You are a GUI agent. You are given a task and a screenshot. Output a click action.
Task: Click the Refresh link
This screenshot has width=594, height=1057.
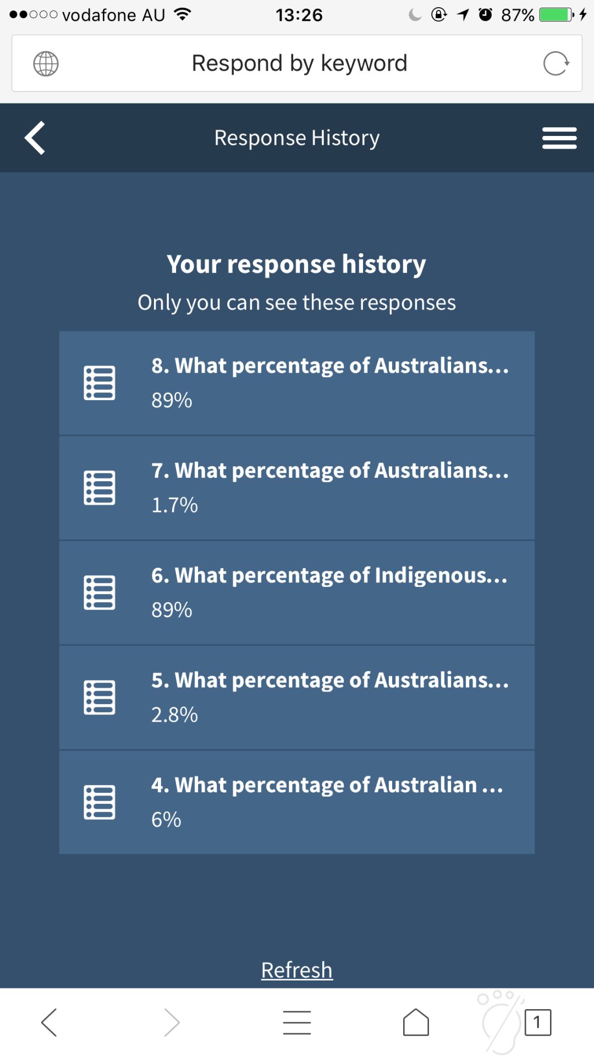pos(296,970)
